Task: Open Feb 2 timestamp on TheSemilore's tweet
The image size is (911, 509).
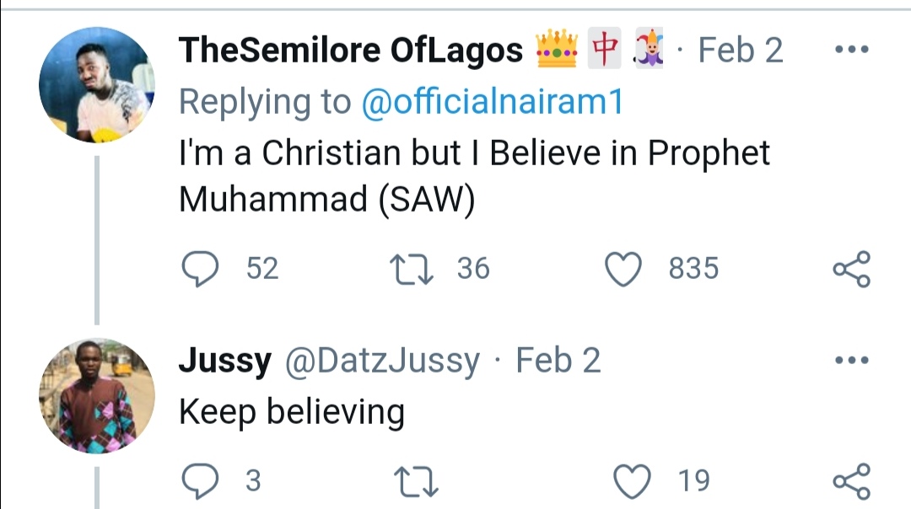Action: click(741, 51)
